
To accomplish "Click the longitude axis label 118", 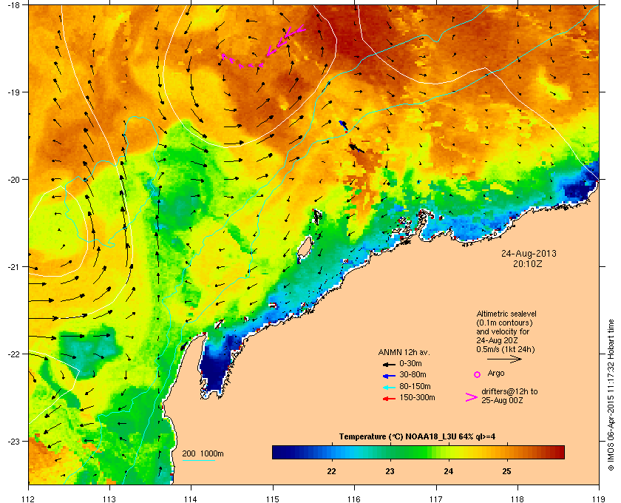I will tap(517, 499).
